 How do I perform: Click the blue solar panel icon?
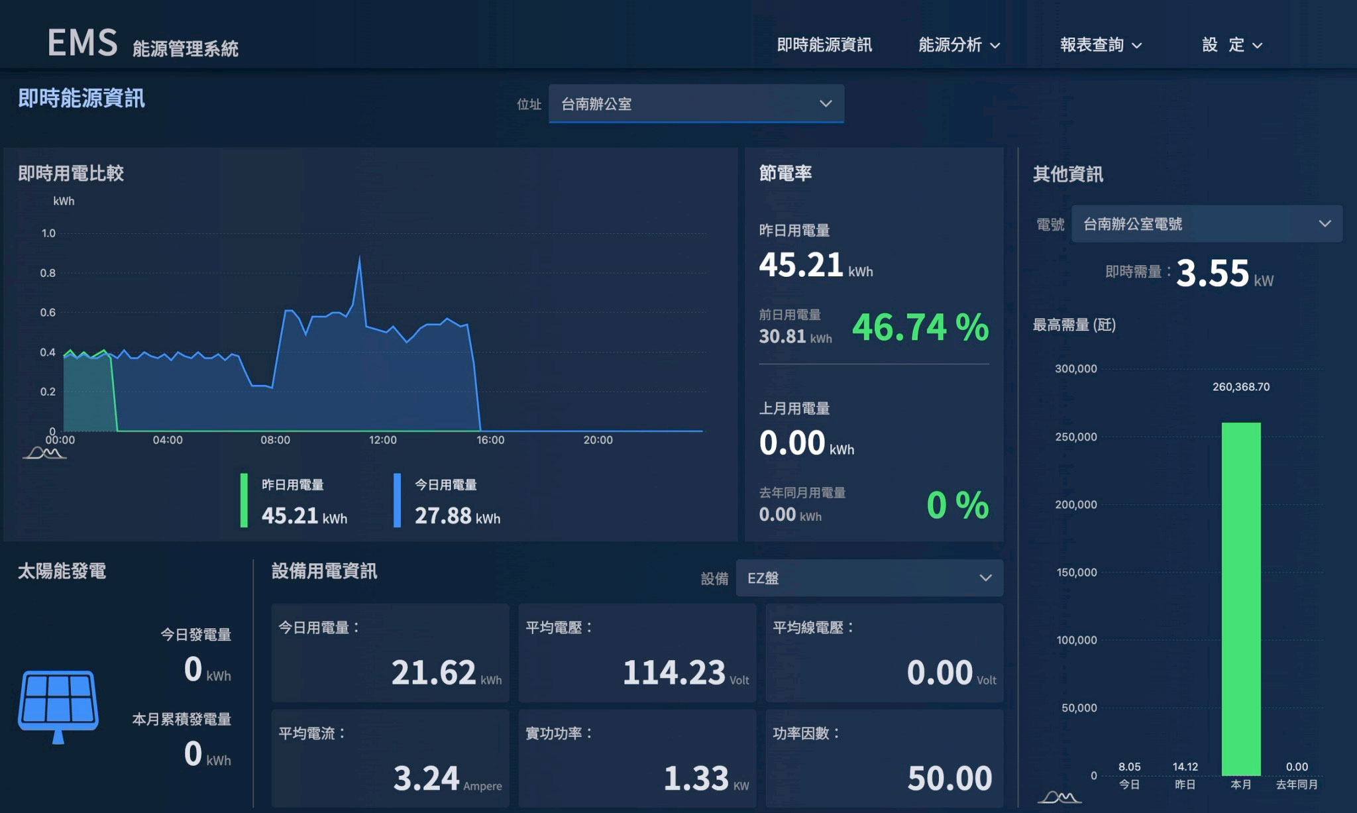pos(58,706)
